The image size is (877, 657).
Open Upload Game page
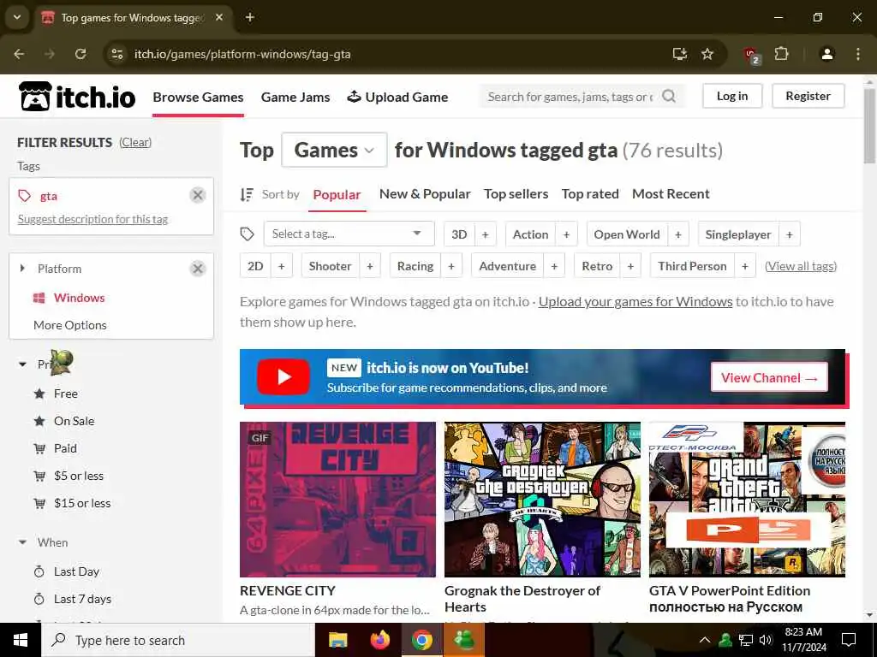[x=397, y=98]
